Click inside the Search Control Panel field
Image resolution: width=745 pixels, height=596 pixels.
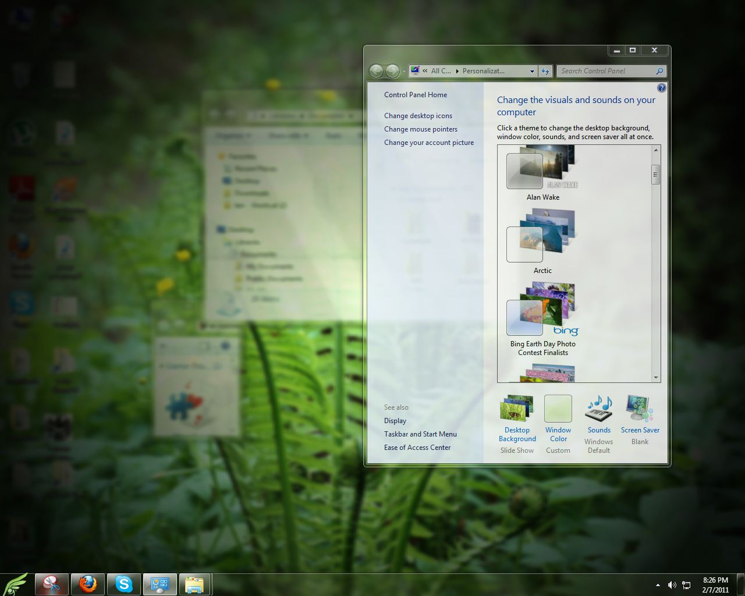click(x=605, y=70)
